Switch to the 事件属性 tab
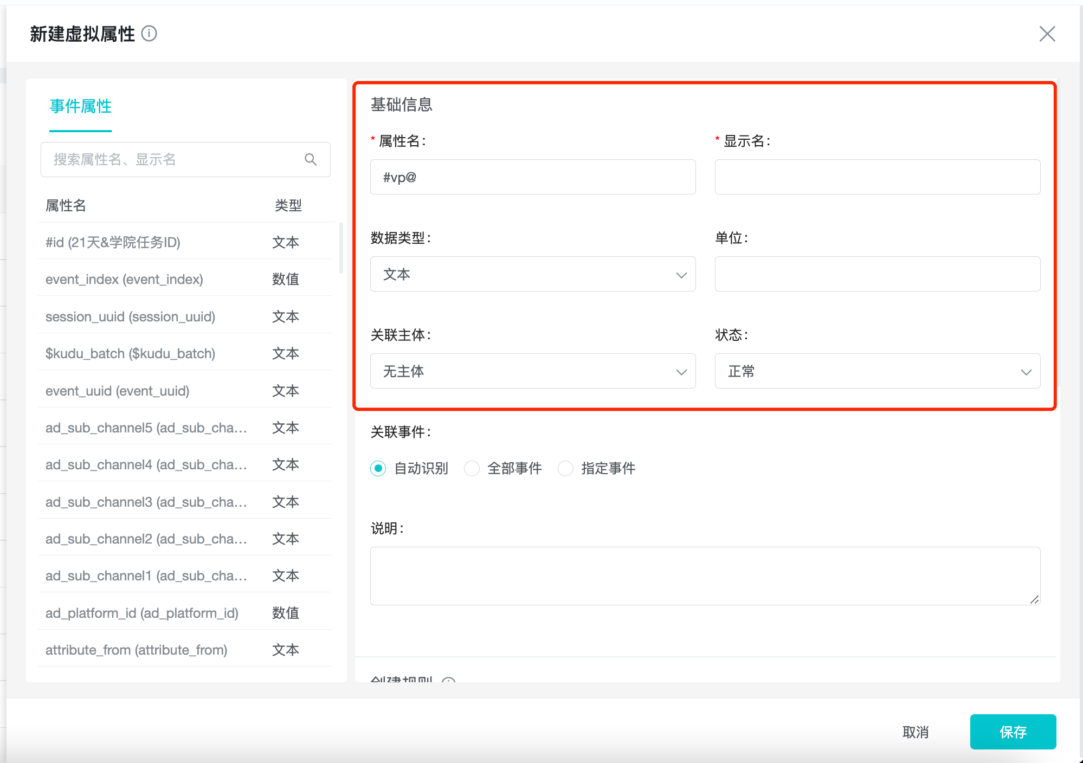Image resolution: width=1083 pixels, height=763 pixels. pyautogui.click(x=80, y=107)
